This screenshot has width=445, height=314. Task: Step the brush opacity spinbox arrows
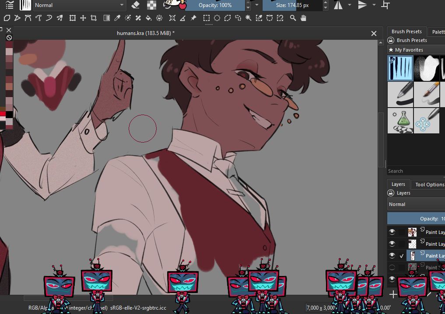pyautogui.click(x=249, y=5)
